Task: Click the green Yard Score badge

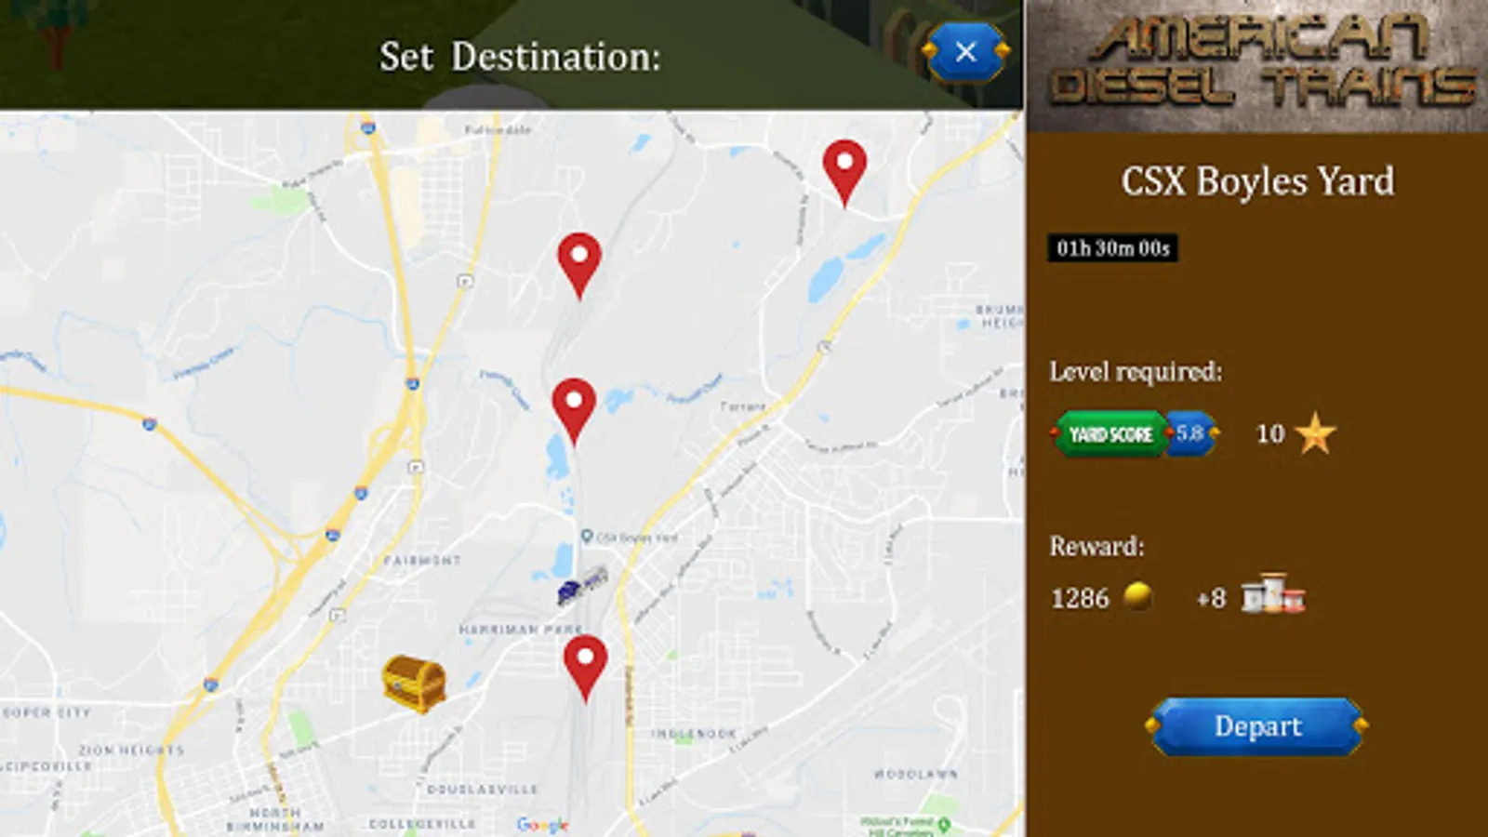Action: [1109, 434]
